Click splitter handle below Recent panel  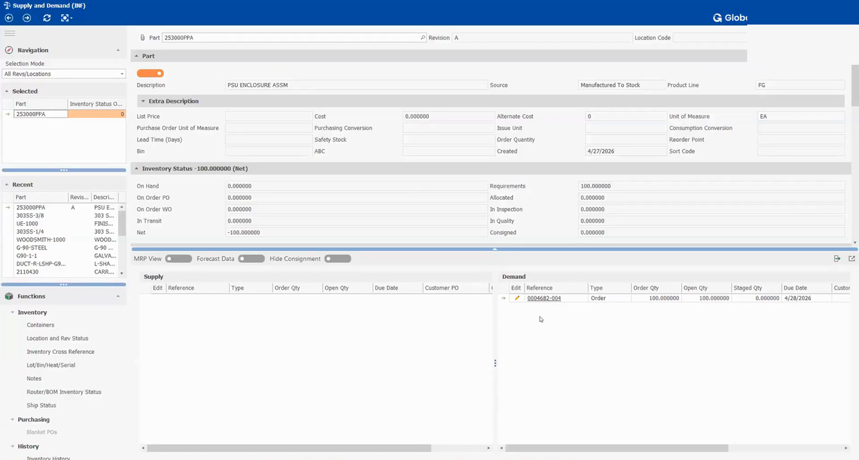coord(64,284)
